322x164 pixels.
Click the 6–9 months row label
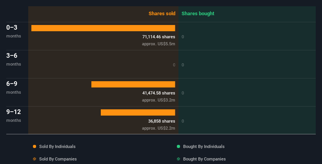coord(14,87)
